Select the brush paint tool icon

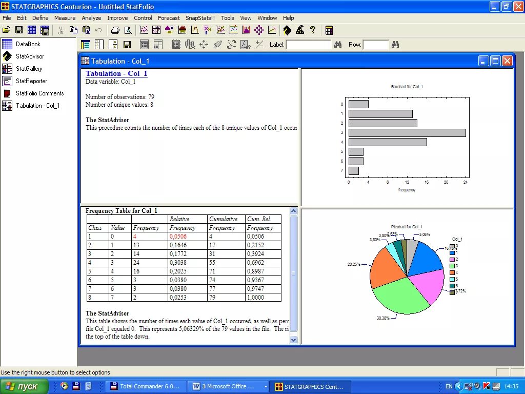[x=218, y=45]
